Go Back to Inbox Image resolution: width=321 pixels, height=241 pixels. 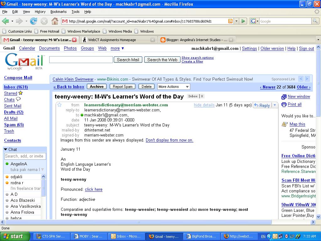(x=69, y=87)
